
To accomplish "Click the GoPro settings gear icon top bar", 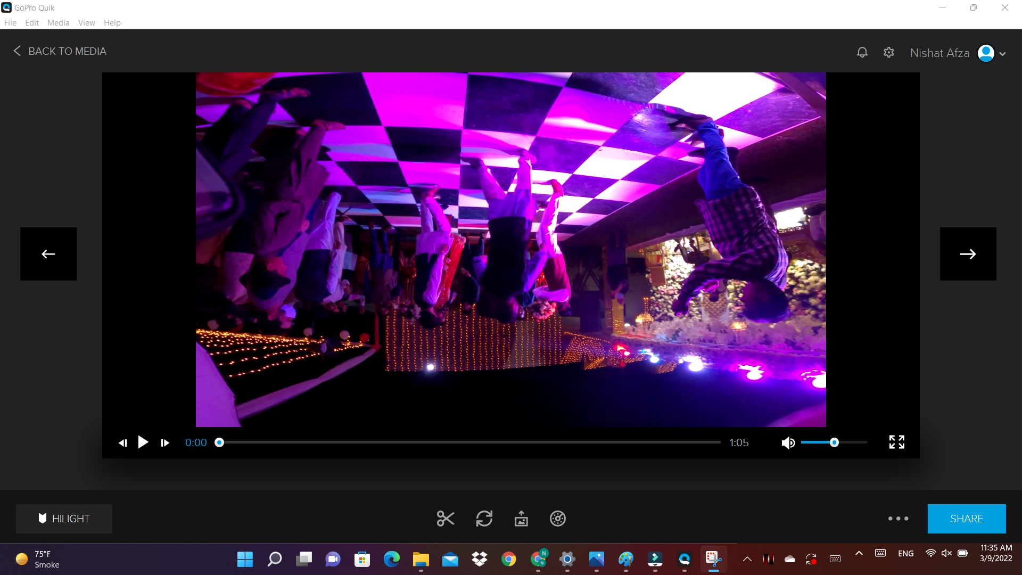I will click(888, 52).
